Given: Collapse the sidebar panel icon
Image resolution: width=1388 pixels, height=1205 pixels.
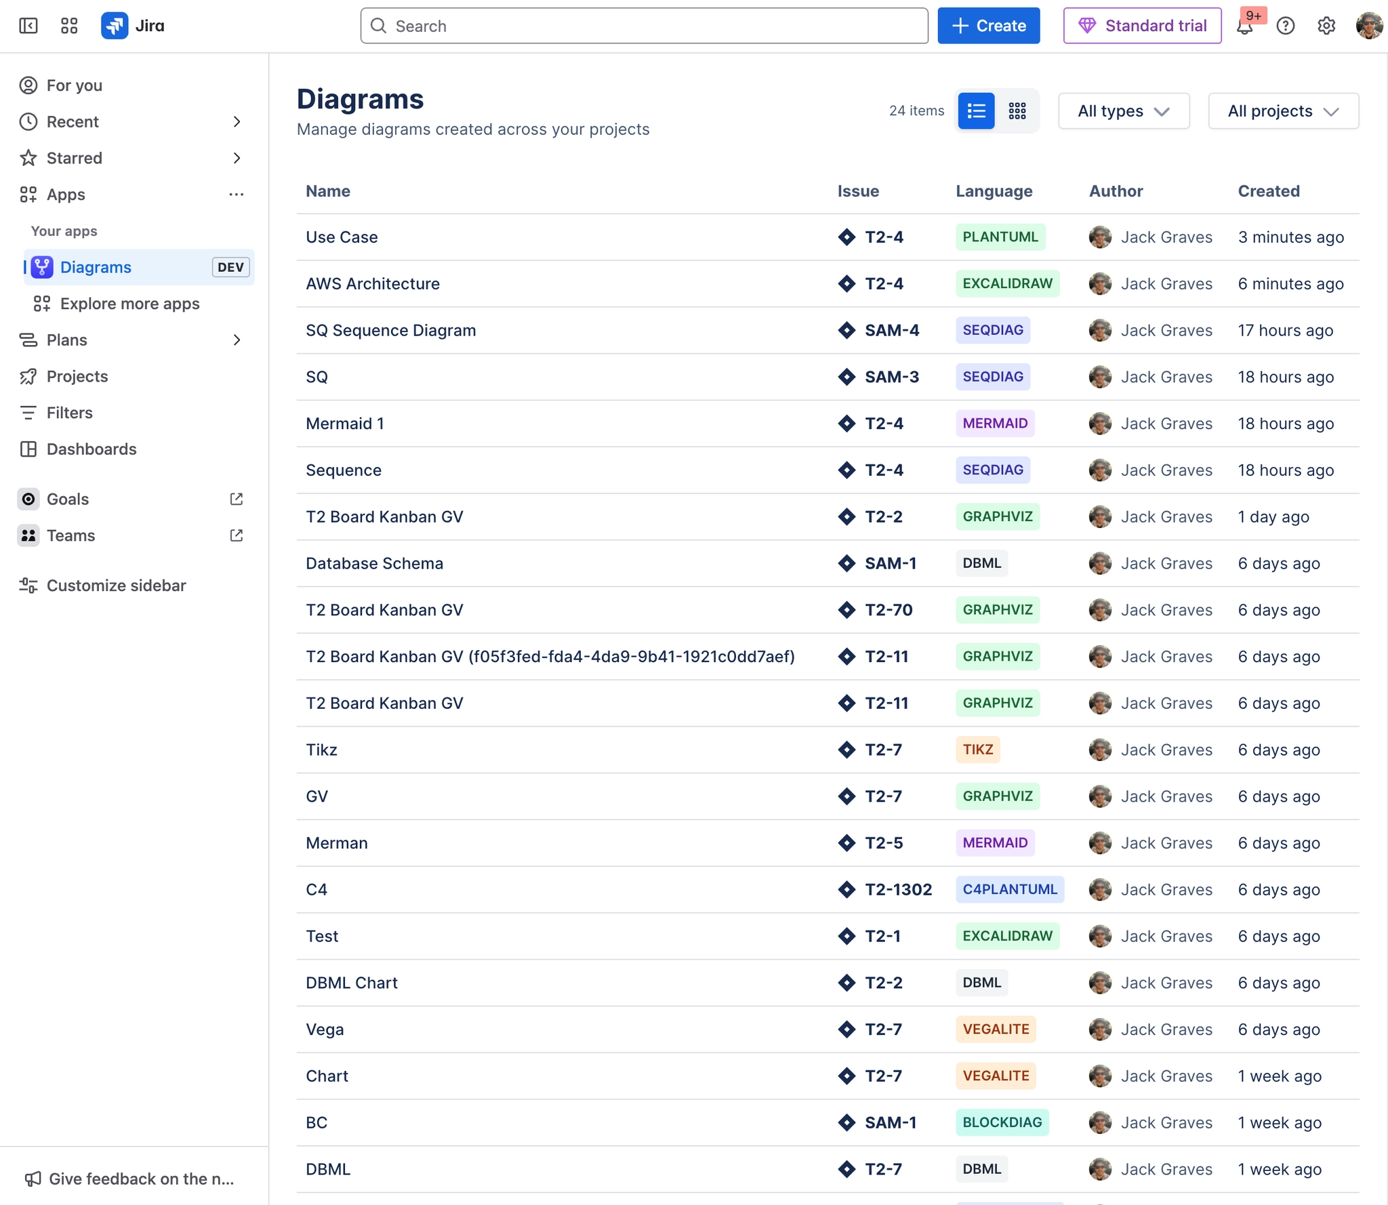Looking at the screenshot, I should pyautogui.click(x=28, y=26).
